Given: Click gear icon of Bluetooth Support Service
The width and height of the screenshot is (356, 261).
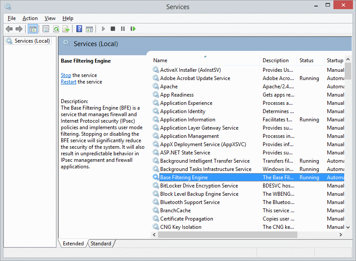Looking at the screenshot, I should pos(155,202).
